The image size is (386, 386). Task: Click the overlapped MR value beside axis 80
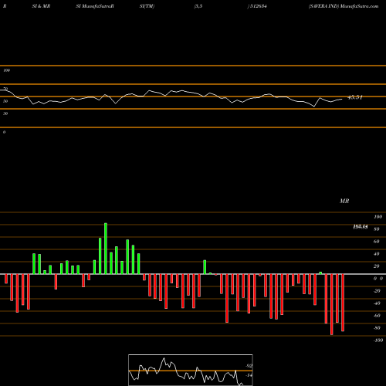tap(361, 227)
